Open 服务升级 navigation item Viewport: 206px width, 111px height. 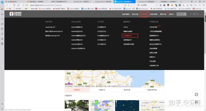click(163, 14)
